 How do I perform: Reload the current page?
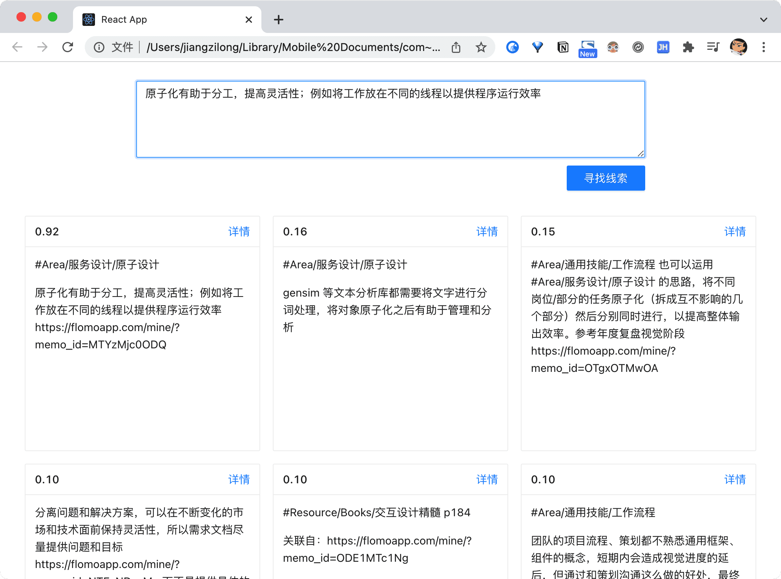[x=68, y=47]
